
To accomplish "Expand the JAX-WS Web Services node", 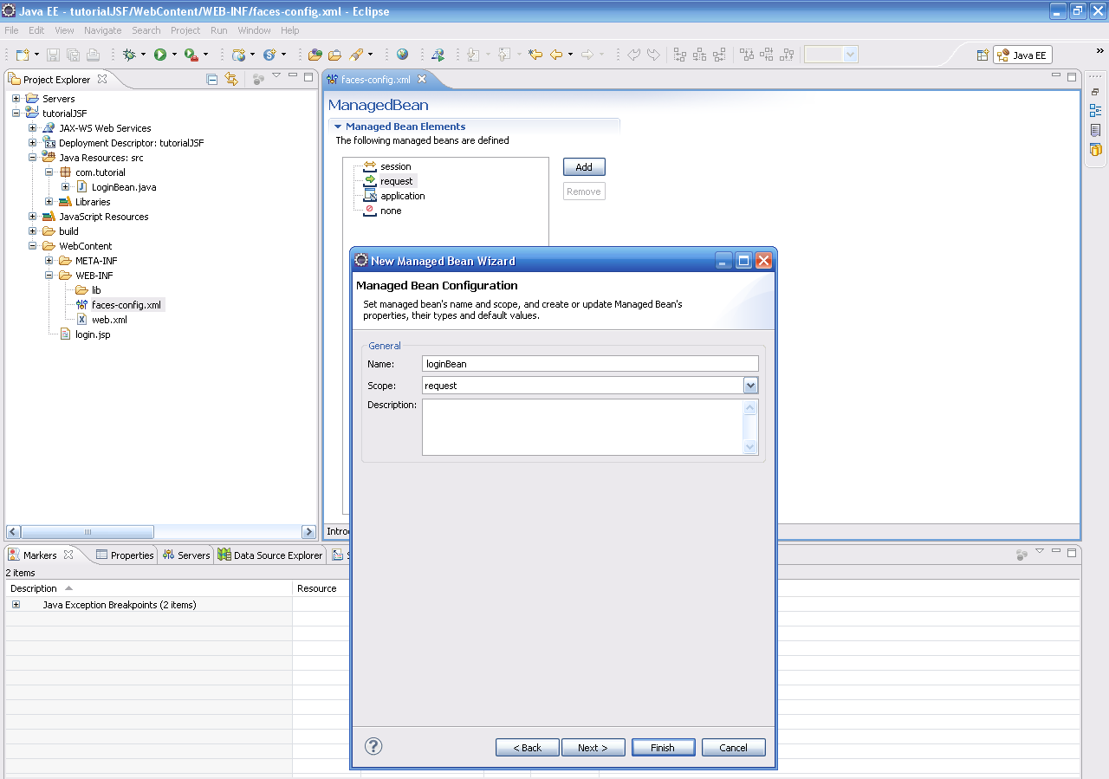I will click(32, 128).
